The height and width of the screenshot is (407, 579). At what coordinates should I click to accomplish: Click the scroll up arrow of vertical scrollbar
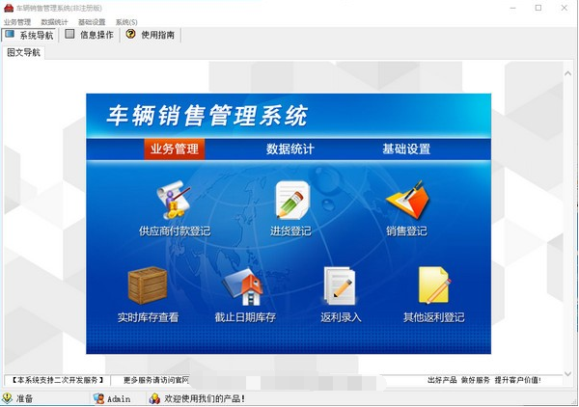point(568,73)
